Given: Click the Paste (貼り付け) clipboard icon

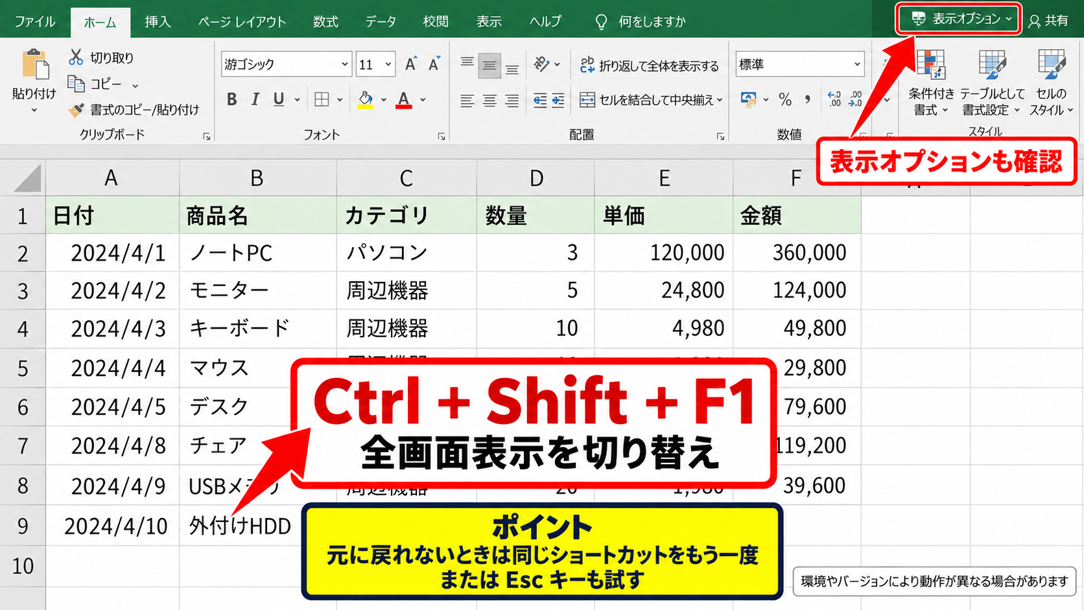Looking at the screenshot, I should [36, 65].
